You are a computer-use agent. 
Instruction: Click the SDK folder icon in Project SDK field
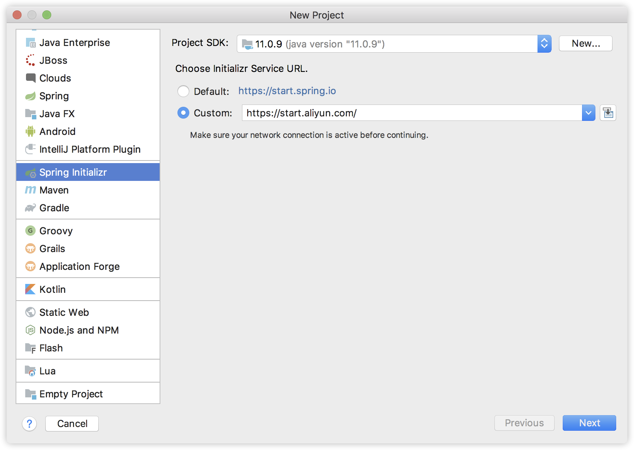point(247,44)
